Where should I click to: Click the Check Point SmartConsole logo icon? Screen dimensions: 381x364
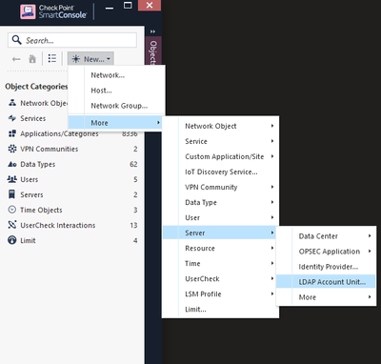click(x=28, y=11)
